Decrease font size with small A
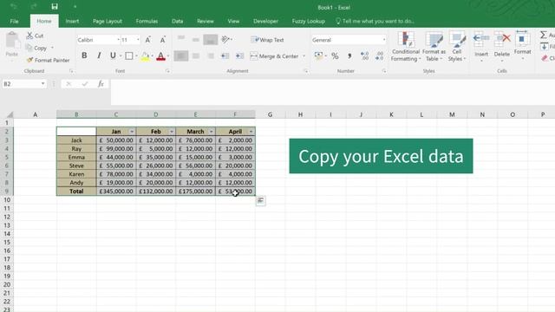The height and width of the screenshot is (312, 555). (x=162, y=40)
